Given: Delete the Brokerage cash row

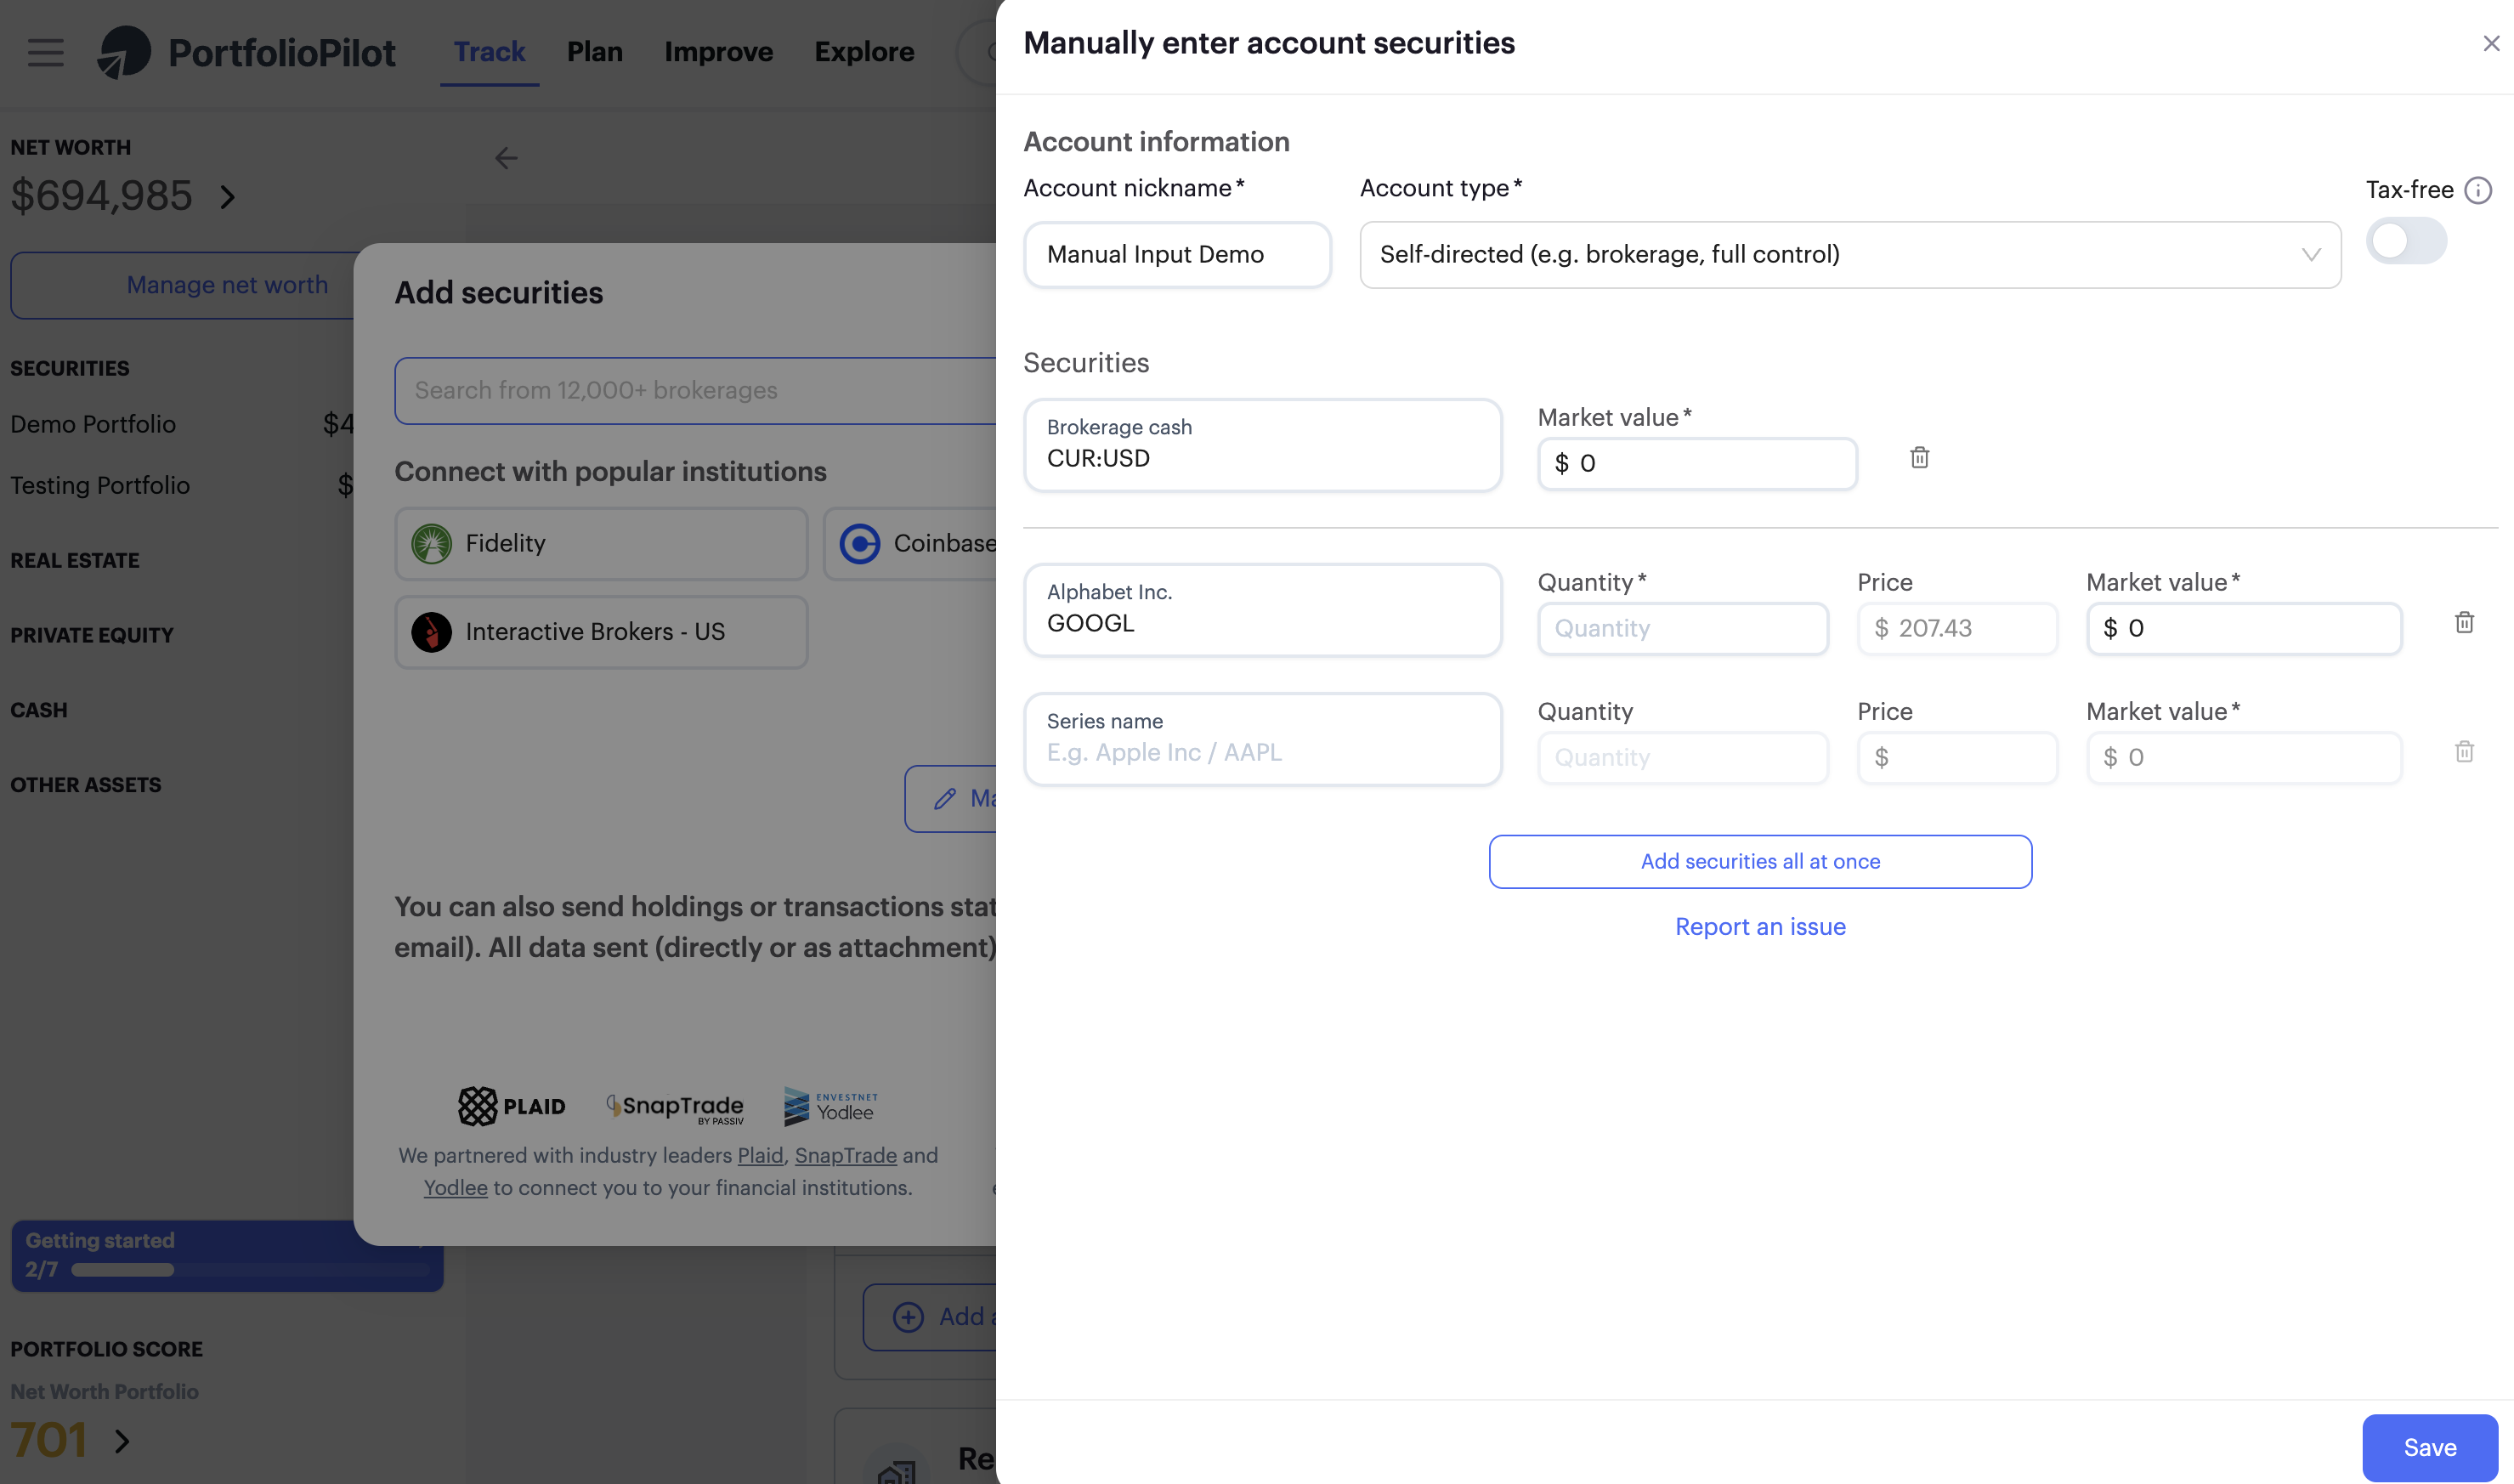Looking at the screenshot, I should 1919,457.
